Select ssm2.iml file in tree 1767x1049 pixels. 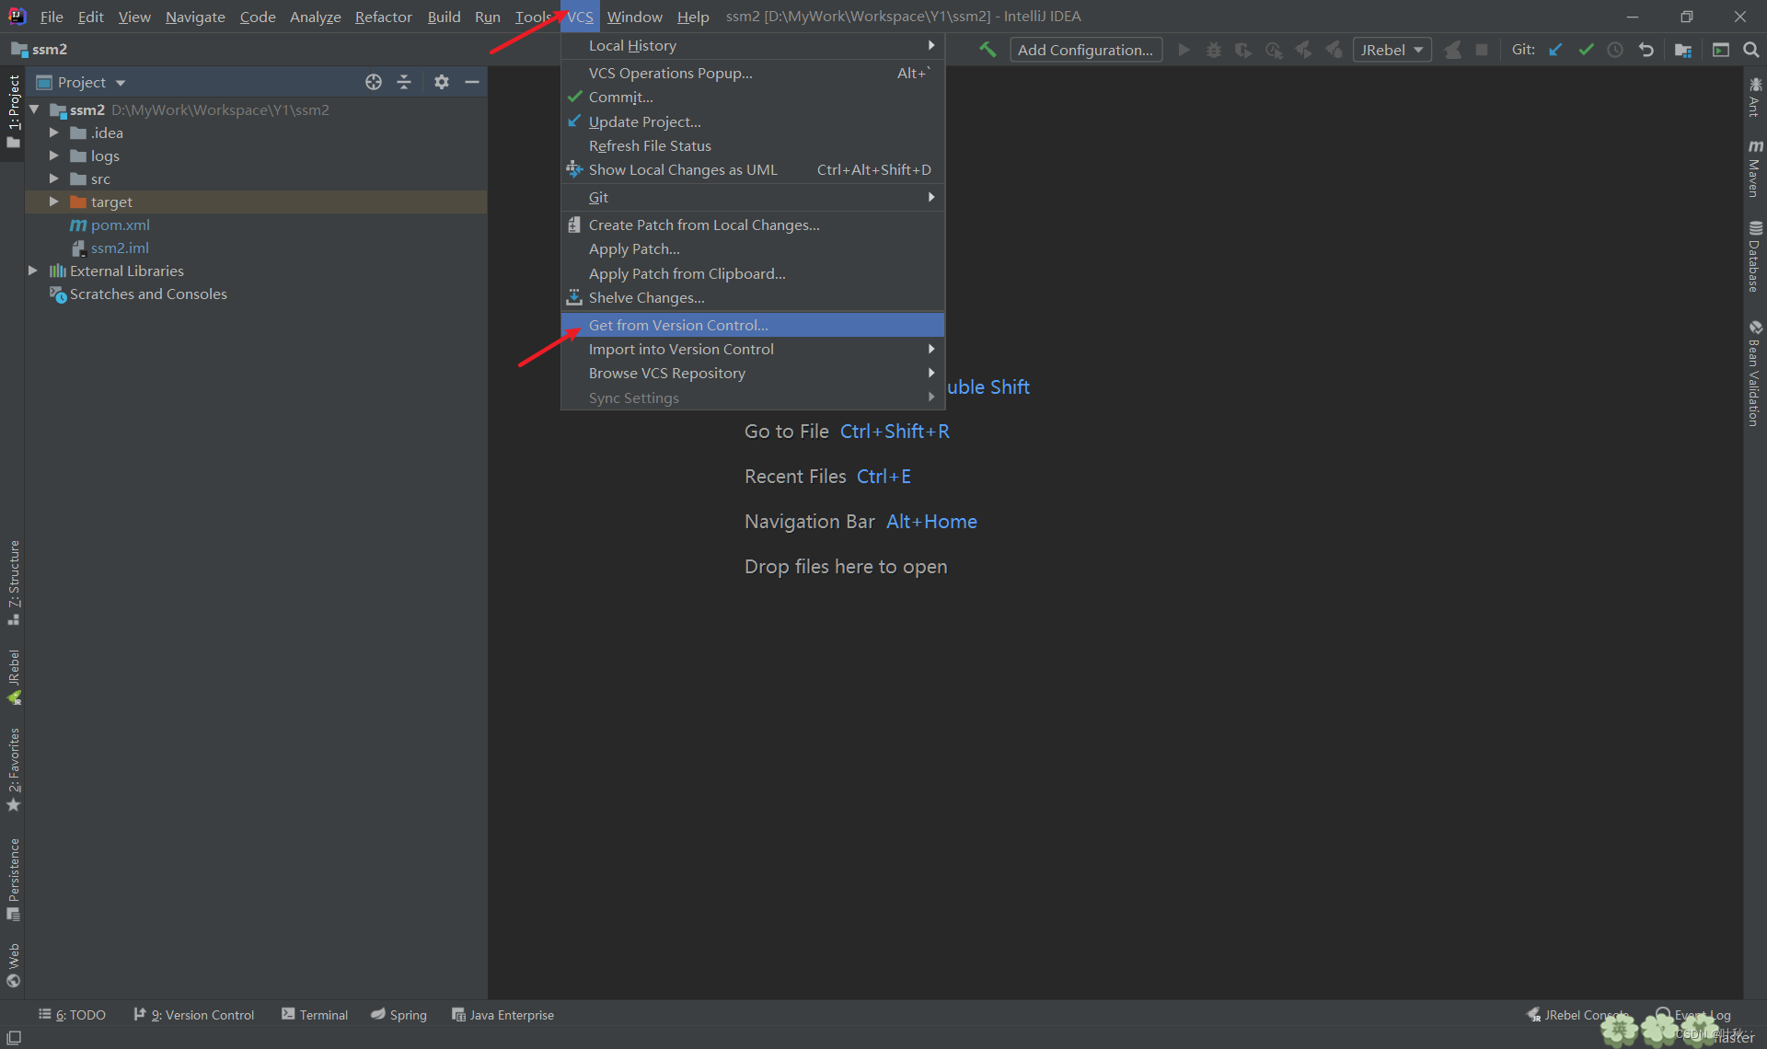pyautogui.click(x=120, y=248)
